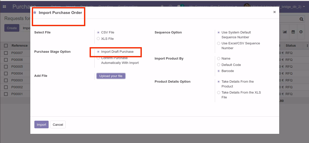Import product by Default Code radio
The height and width of the screenshot is (143, 309).
click(219, 65)
